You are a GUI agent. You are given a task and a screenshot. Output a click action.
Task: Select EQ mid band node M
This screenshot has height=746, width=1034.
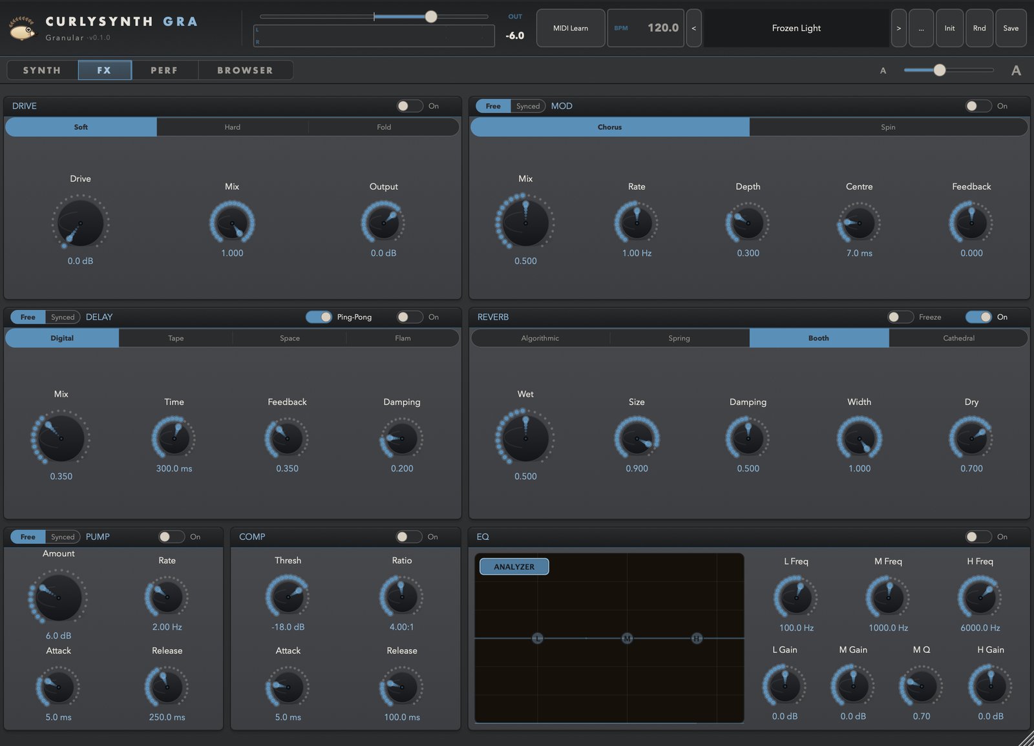627,638
